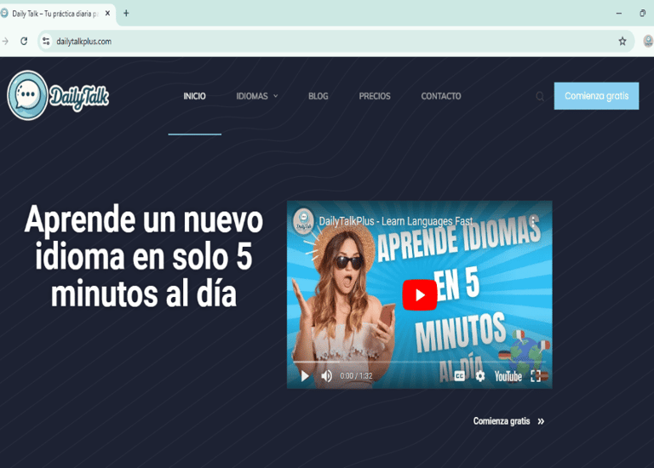The height and width of the screenshot is (468, 654).
Task: Click the 0:00 / 1:32 video time display
Action: pyautogui.click(x=356, y=376)
